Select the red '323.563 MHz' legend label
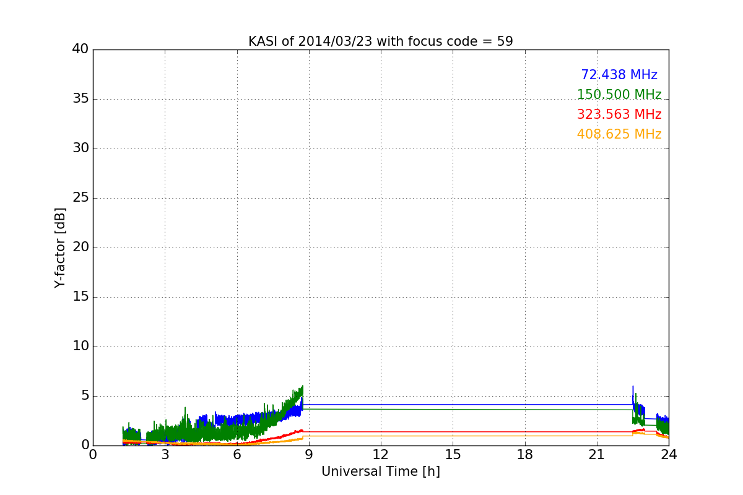The image size is (743, 495). [619, 114]
